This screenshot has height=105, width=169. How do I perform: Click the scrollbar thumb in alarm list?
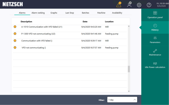129,69
